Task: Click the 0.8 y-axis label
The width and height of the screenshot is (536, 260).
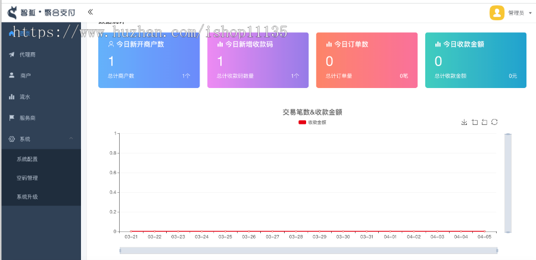Action: click(x=113, y=153)
